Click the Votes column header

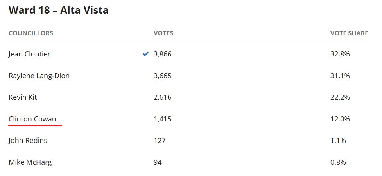(163, 33)
